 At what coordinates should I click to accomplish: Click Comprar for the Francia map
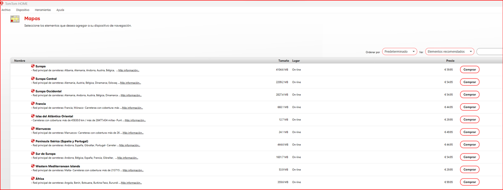[x=470, y=107]
